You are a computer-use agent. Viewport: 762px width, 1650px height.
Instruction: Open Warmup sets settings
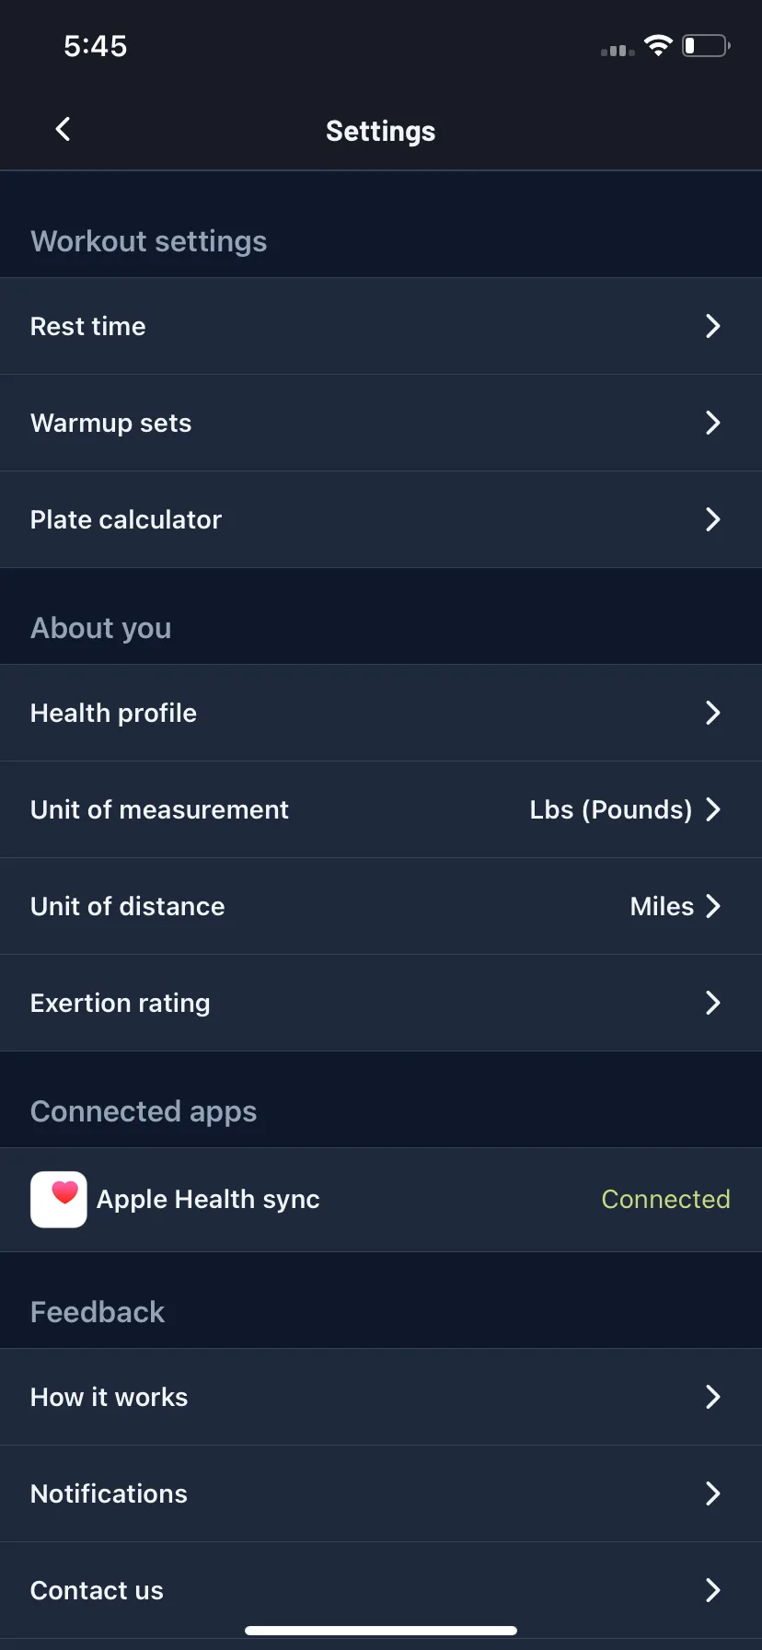tap(381, 423)
